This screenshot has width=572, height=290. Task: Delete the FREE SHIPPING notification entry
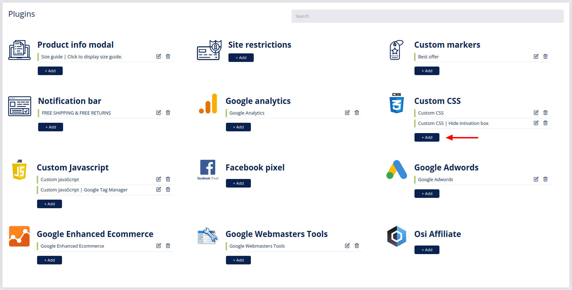[x=168, y=112]
